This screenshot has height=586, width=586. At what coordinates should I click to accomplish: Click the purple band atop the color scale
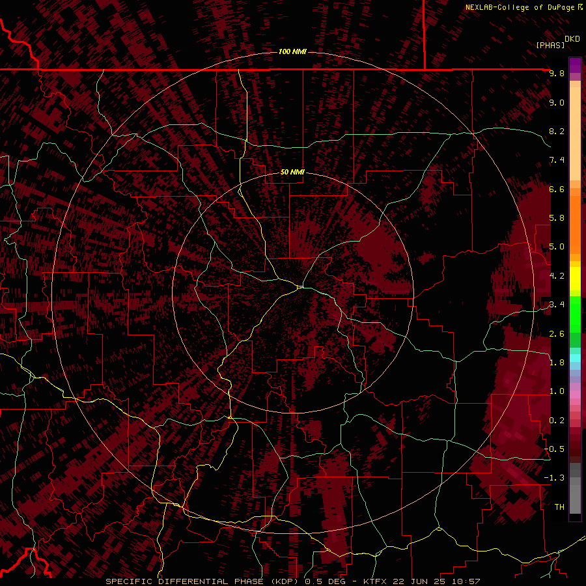coord(575,65)
